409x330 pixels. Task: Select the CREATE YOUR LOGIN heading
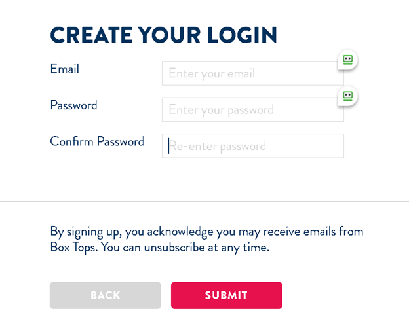pos(164,35)
